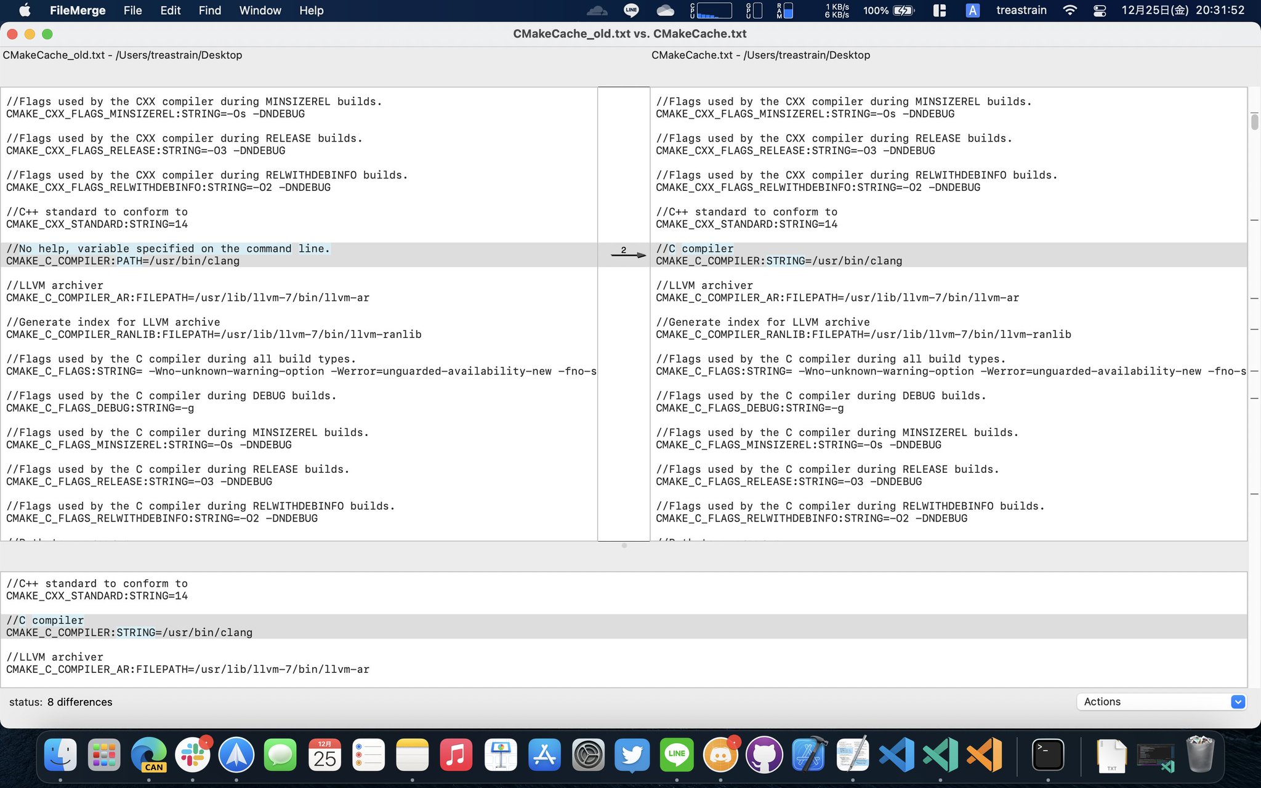Launch Terminal from the Dock
1261x788 pixels.
[x=1047, y=755]
